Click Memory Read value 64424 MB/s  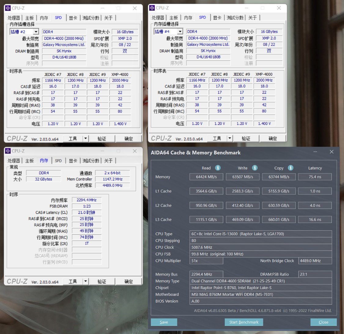(x=206, y=177)
